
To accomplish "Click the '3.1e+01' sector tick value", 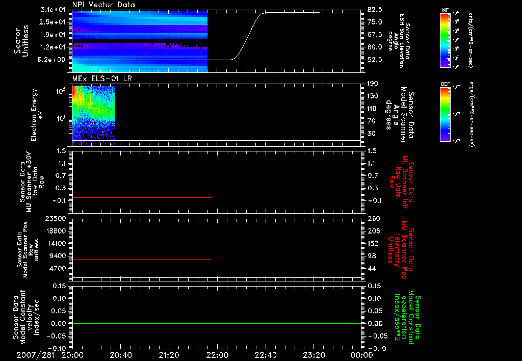I will (53, 10).
